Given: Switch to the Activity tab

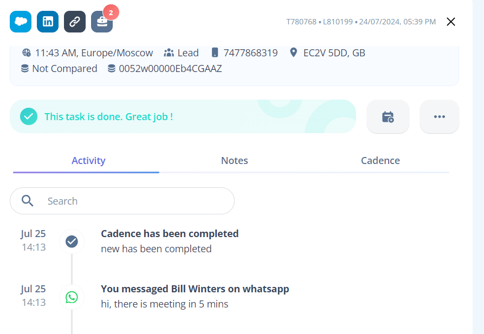Looking at the screenshot, I should [88, 160].
